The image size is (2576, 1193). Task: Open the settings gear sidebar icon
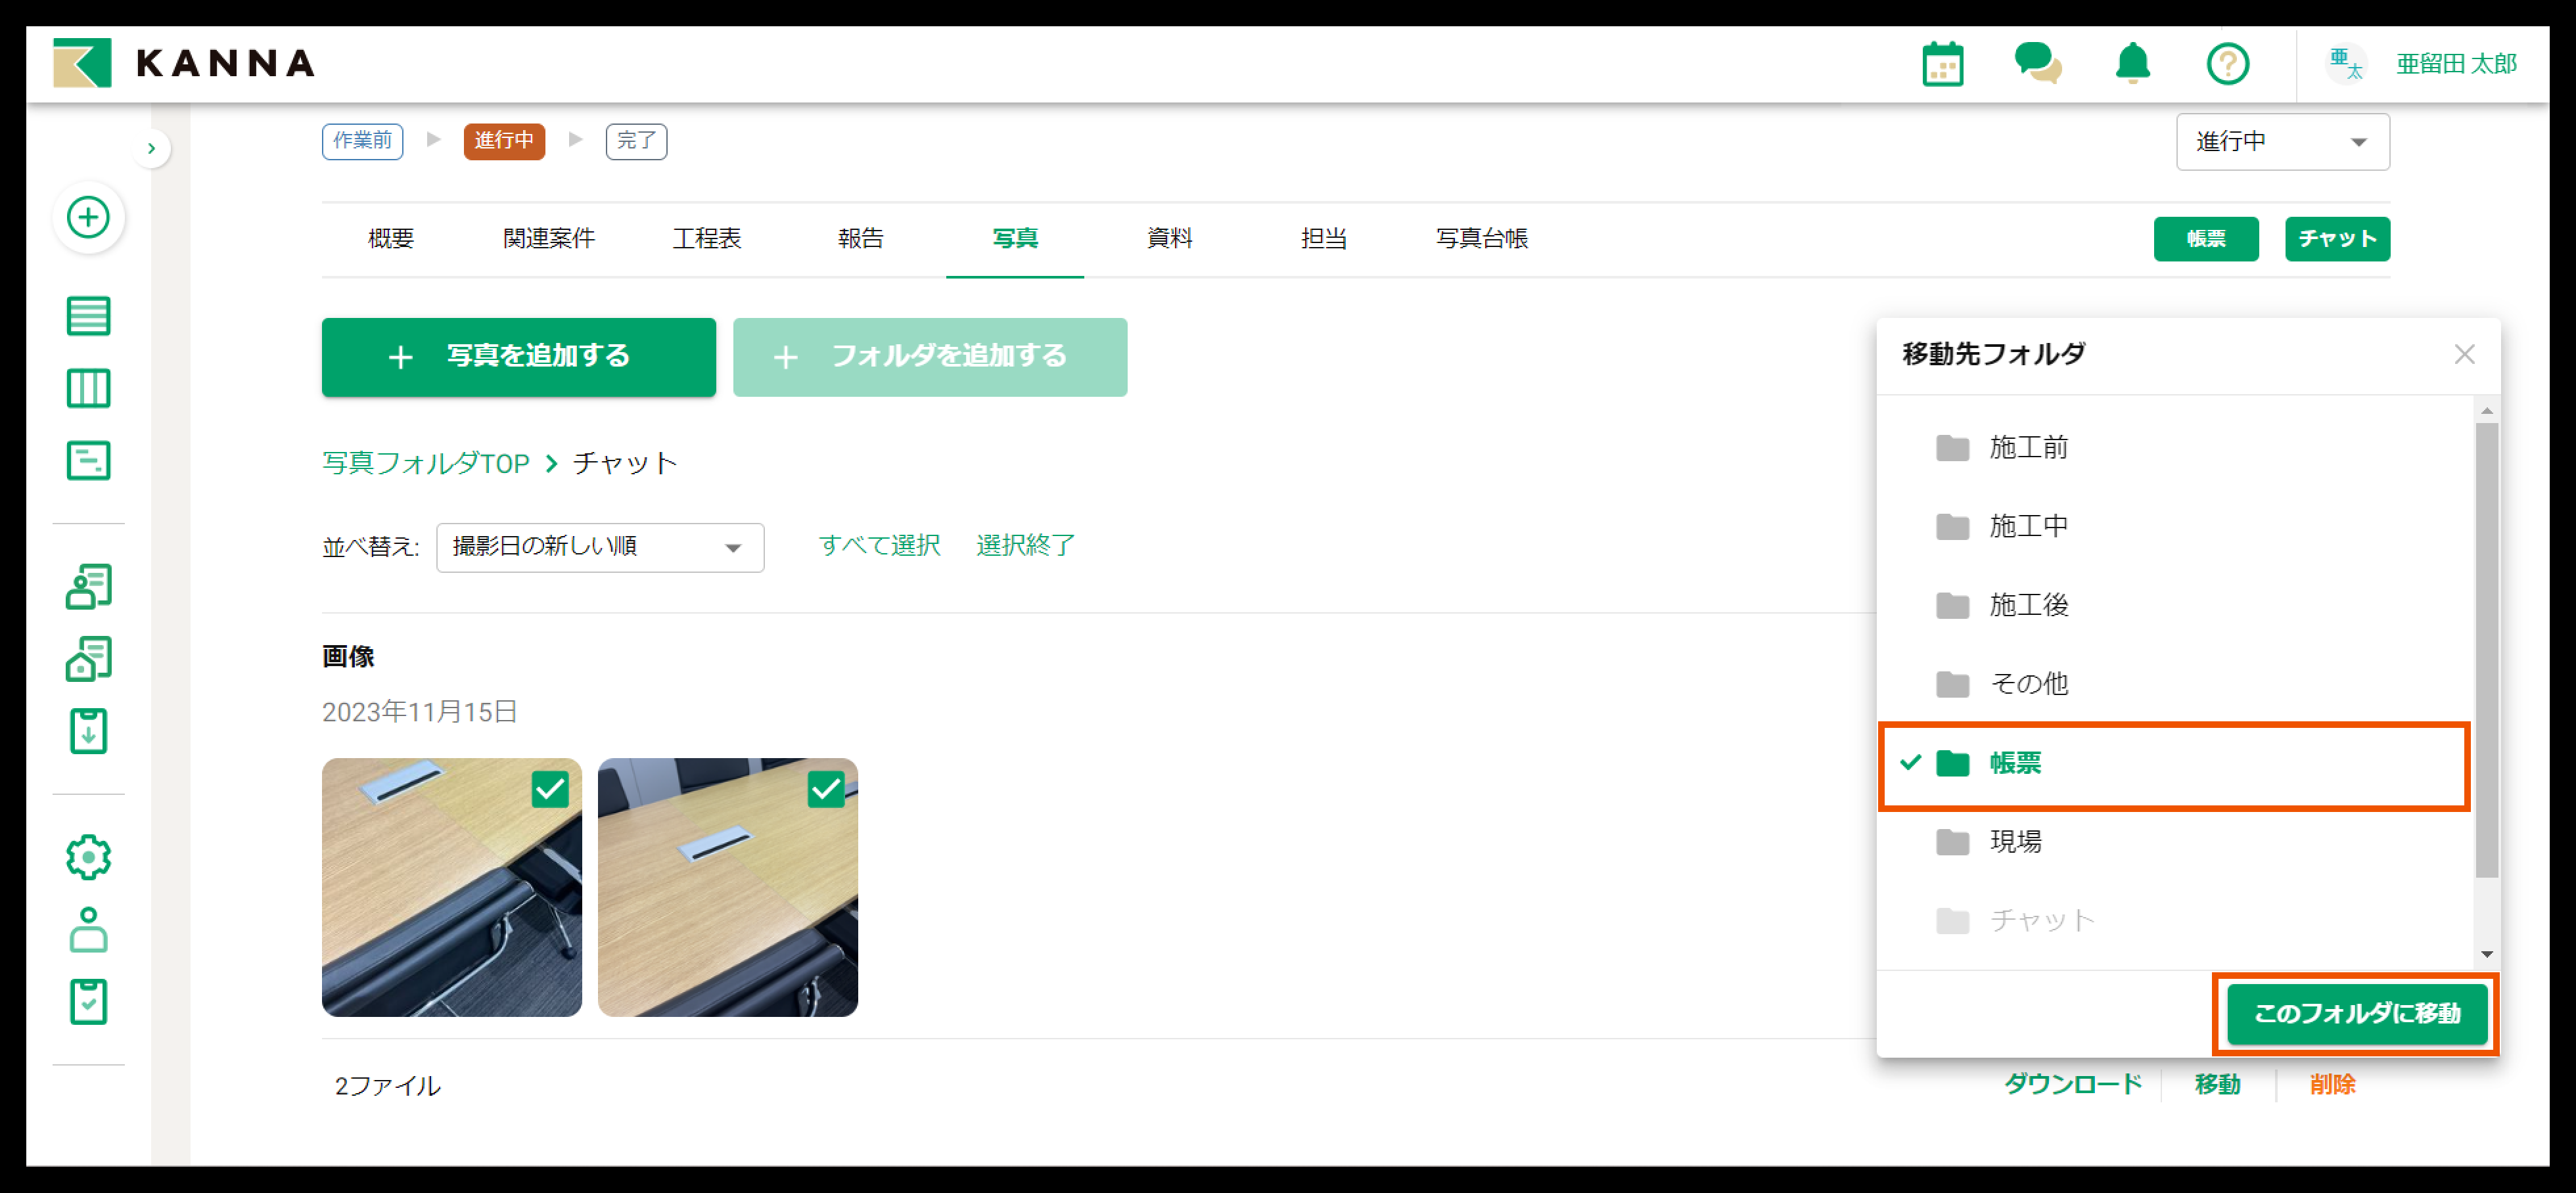click(88, 857)
